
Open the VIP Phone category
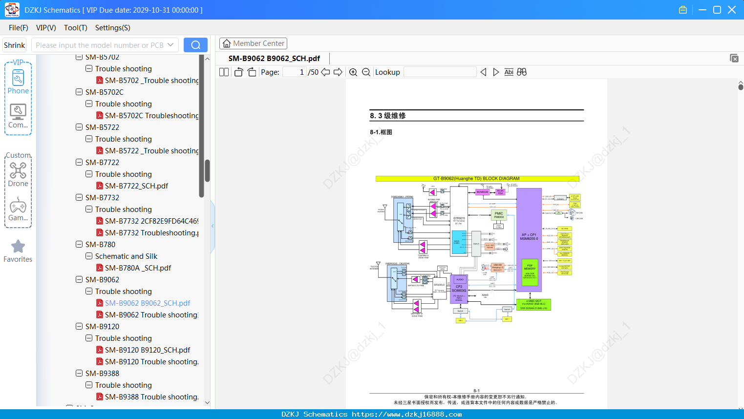pyautogui.click(x=18, y=82)
